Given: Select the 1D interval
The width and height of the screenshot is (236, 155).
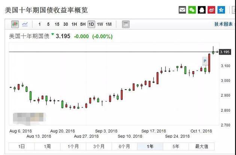Looking at the screenshot, I should (x=91, y=24).
